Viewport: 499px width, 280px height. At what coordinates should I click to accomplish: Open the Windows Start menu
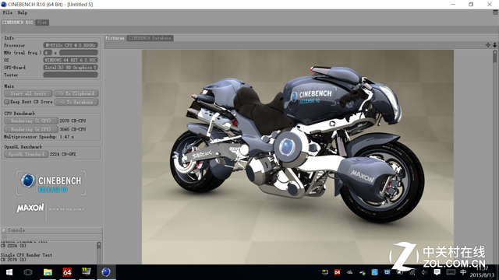tap(9, 272)
